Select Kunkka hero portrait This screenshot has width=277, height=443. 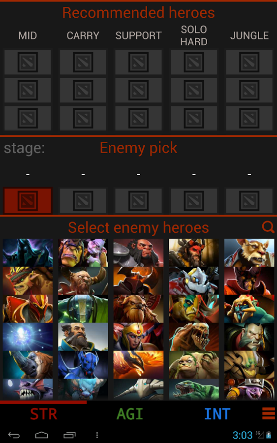tap(83, 337)
